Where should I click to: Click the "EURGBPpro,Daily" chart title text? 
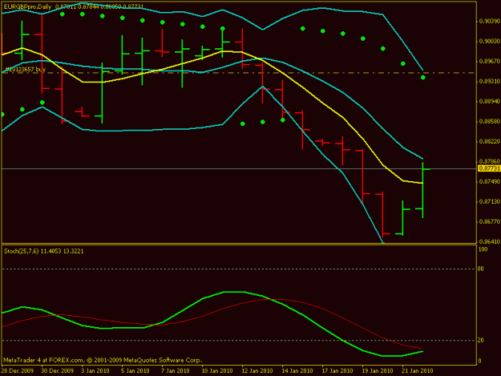pos(27,6)
